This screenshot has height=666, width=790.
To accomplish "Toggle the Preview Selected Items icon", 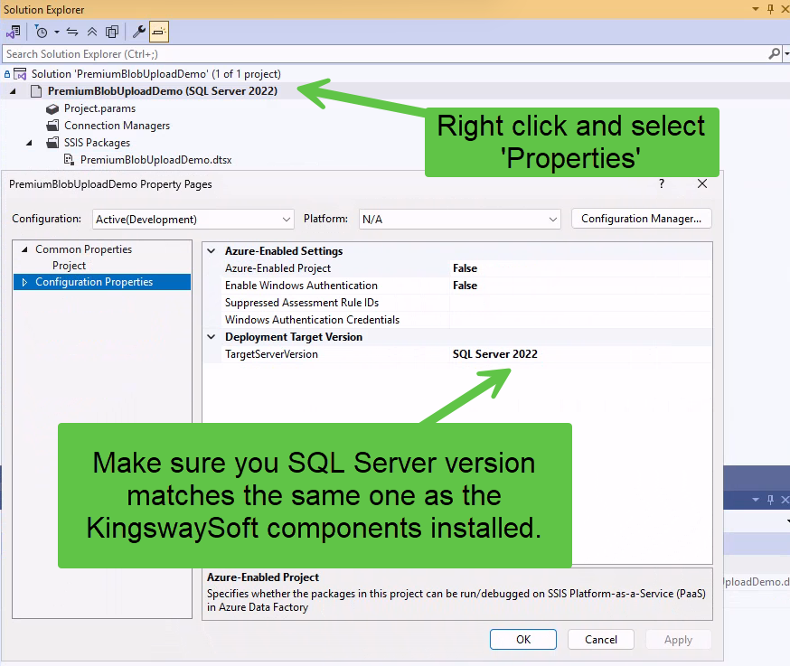I will point(159,32).
